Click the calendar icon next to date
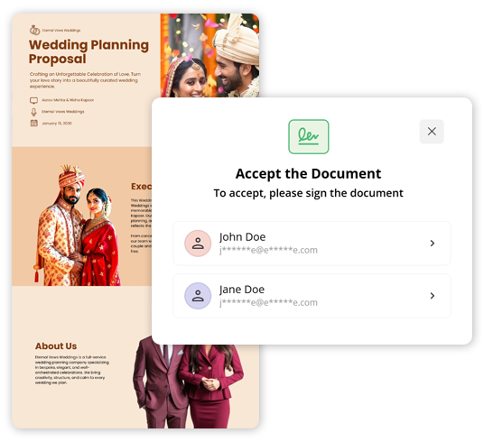The width and height of the screenshot is (484, 442). (x=33, y=123)
